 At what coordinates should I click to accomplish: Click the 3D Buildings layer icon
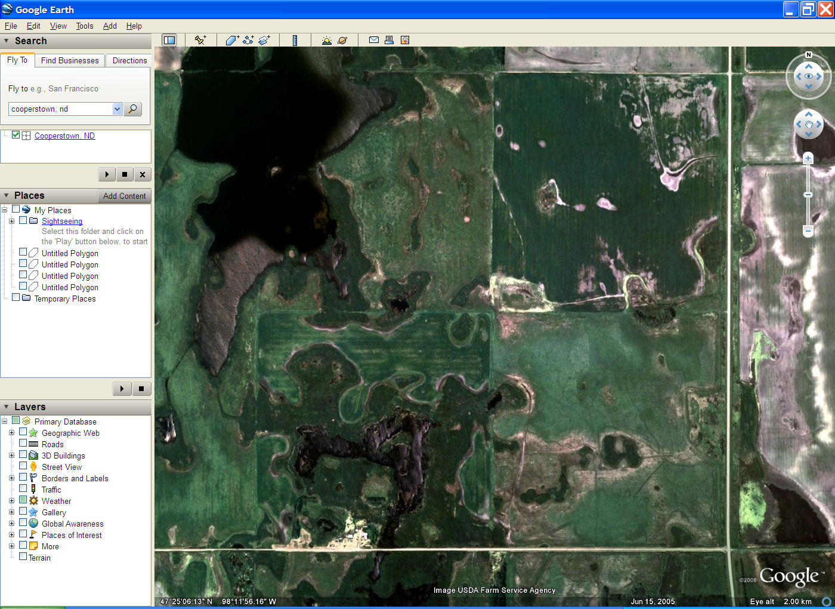[33, 455]
